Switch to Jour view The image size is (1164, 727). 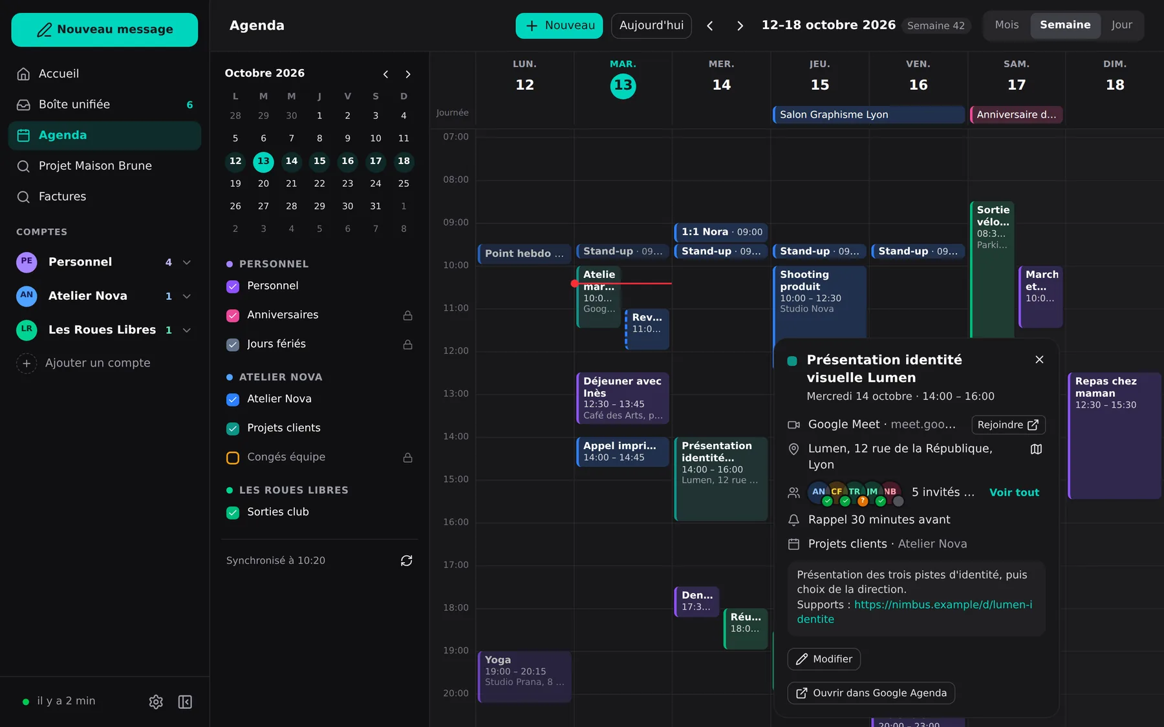coord(1121,25)
